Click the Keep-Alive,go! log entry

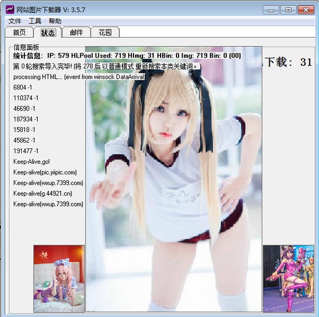(31, 162)
